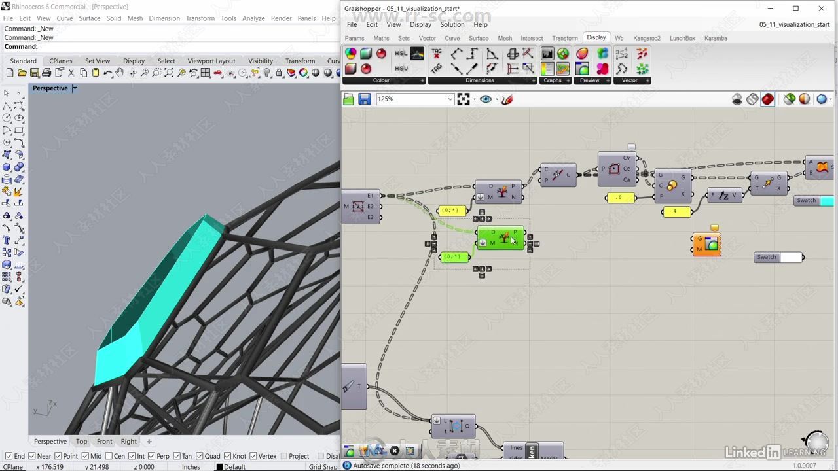Select the HSL colour component in Grasshopper
This screenshot has width=838, height=471.
[x=401, y=53]
